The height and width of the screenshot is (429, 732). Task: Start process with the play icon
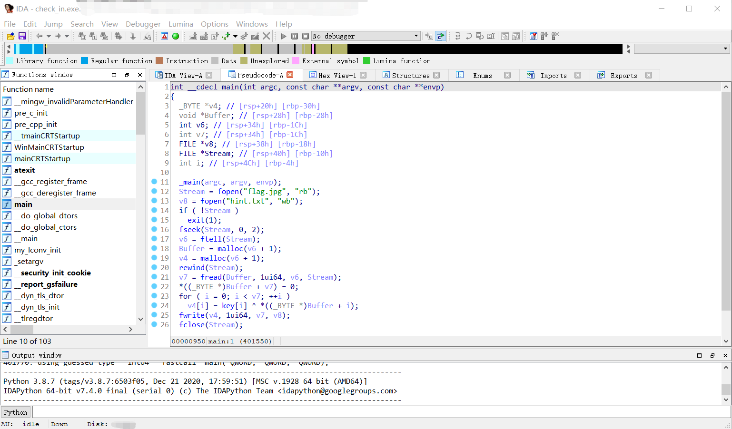(x=284, y=36)
